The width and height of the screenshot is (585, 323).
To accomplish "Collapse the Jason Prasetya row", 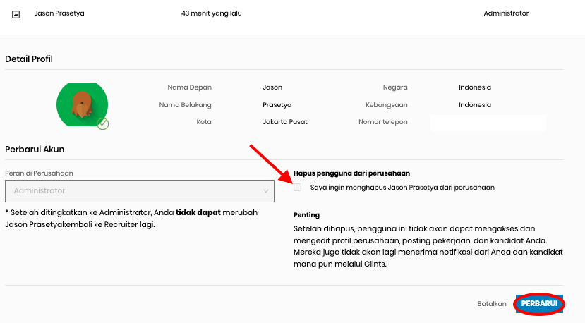I will coord(16,15).
